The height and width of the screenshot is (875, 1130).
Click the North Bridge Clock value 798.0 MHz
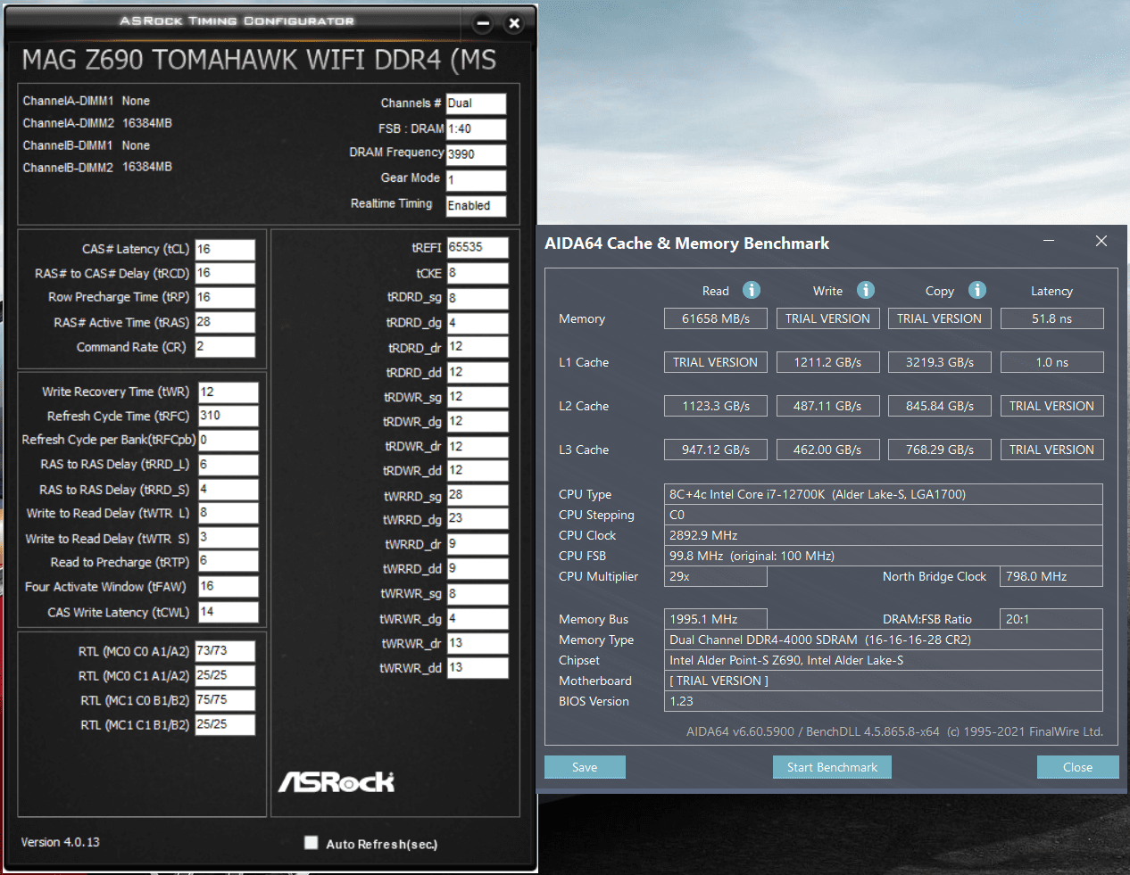tap(1051, 576)
